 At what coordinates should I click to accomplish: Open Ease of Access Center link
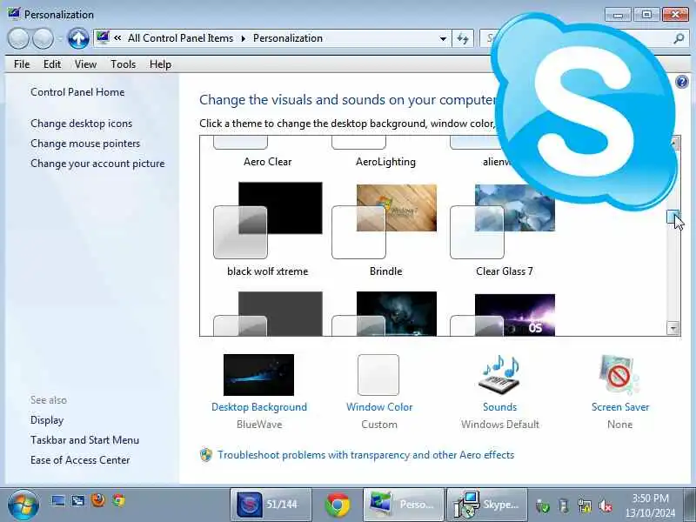click(x=80, y=460)
